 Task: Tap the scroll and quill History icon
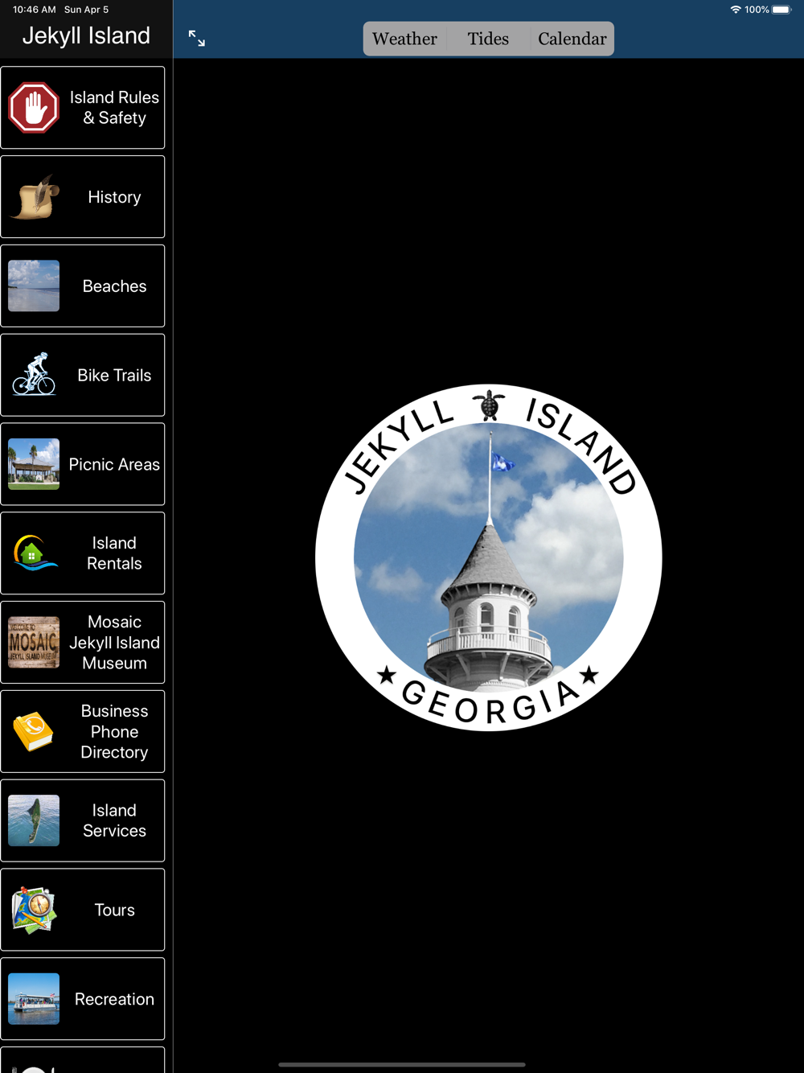point(34,197)
